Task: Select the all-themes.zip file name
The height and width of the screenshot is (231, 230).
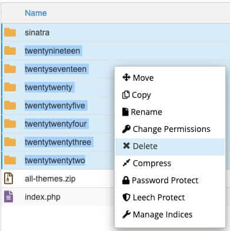Action: pyautogui.click(x=50, y=179)
